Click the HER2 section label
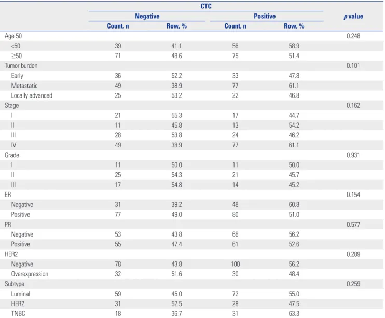This screenshot has height=318, width=385. (x=11, y=254)
